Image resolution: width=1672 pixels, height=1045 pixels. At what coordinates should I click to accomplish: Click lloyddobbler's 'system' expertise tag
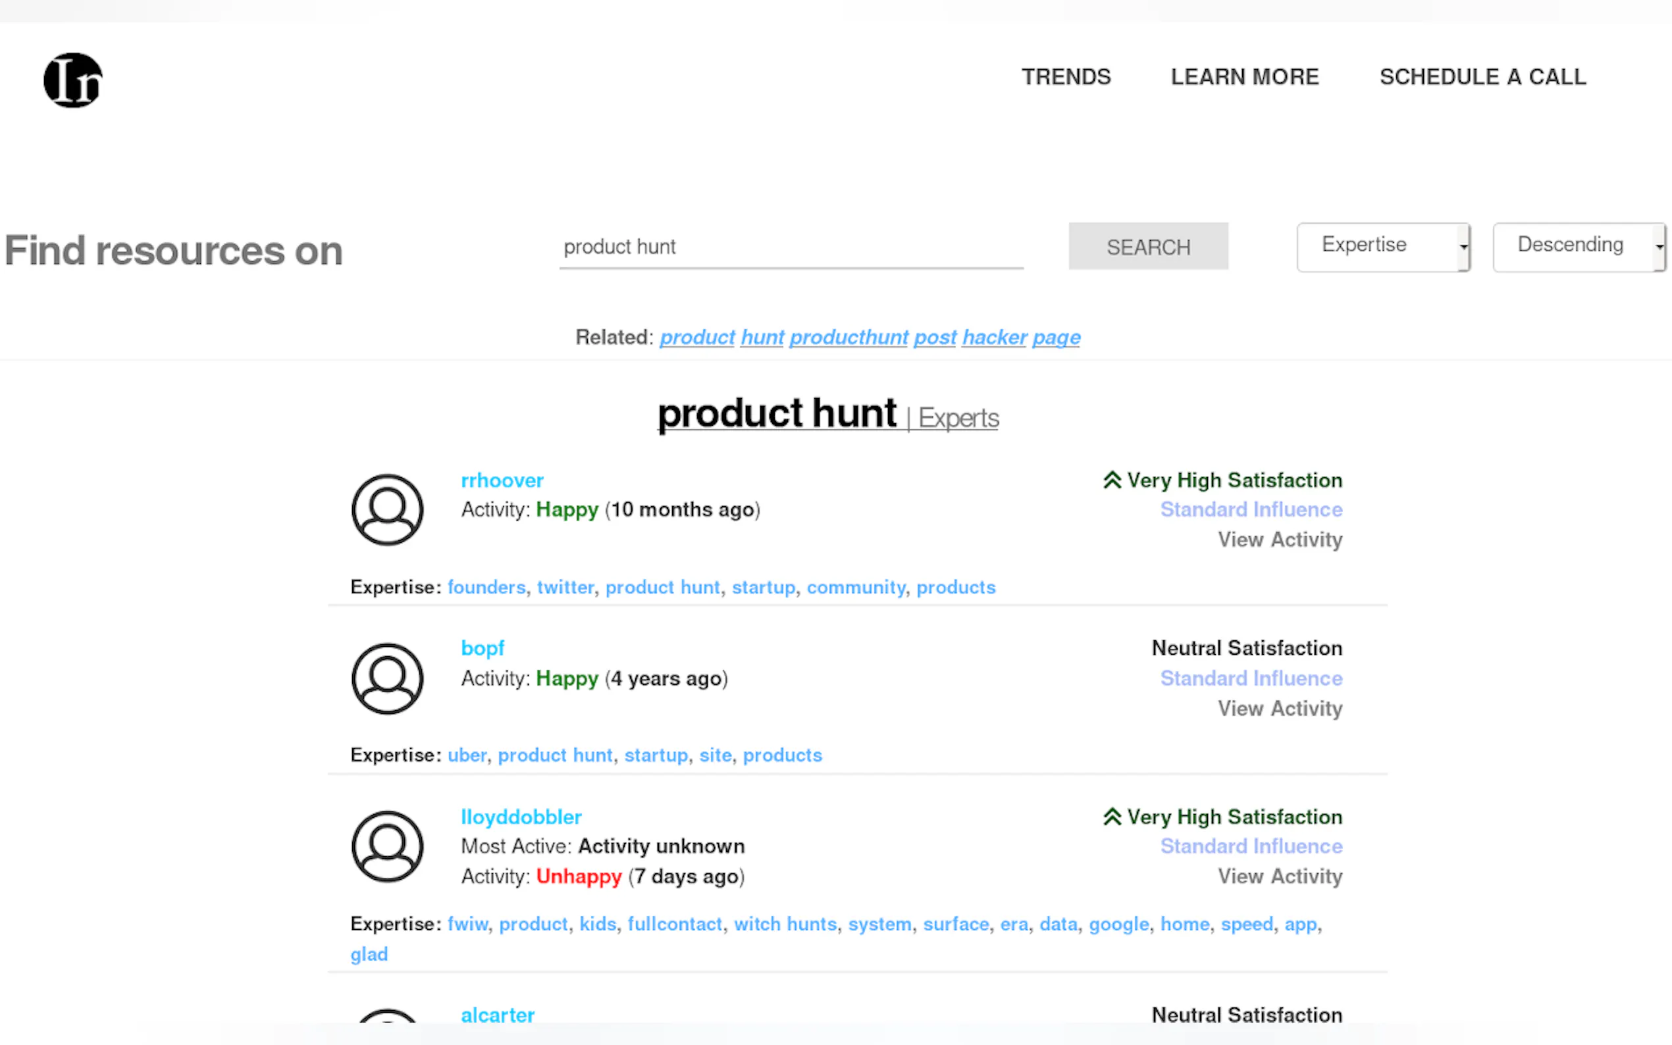click(x=880, y=924)
